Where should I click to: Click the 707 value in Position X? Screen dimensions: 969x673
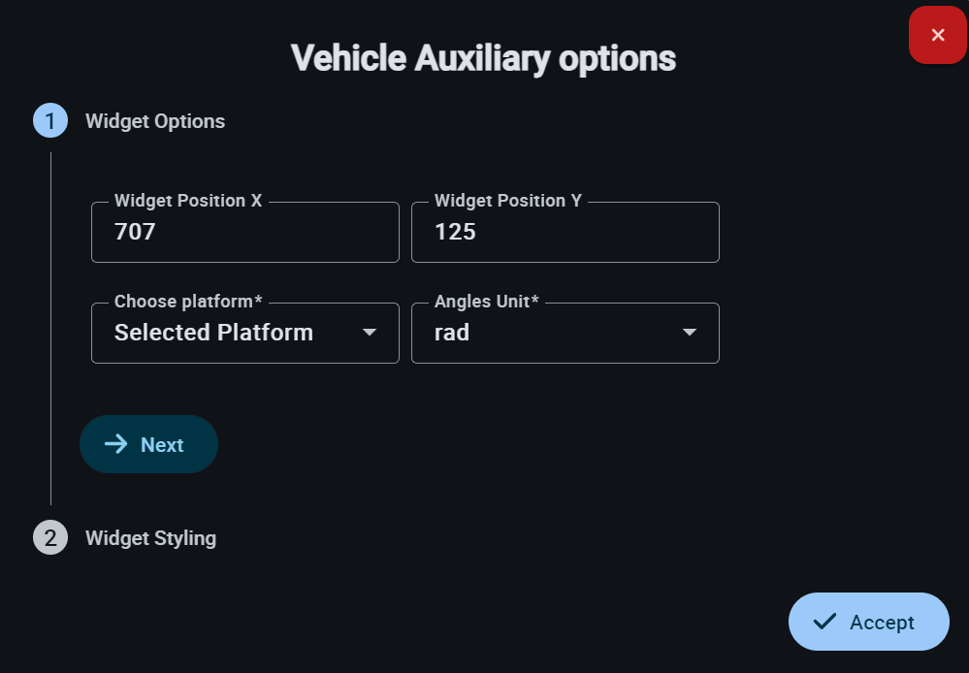135,233
